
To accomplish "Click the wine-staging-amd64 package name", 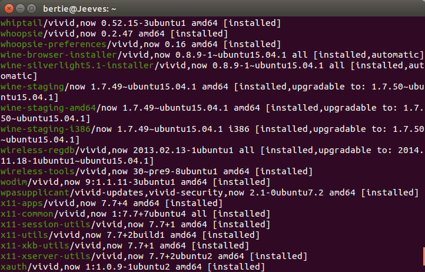I will pos(48,108).
